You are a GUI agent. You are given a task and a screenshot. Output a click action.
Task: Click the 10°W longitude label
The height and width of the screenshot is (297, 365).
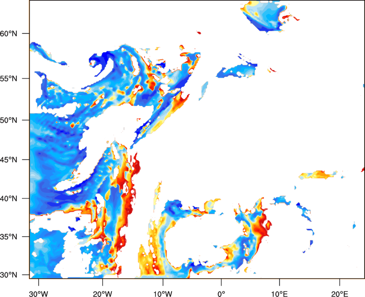[x=162, y=294]
